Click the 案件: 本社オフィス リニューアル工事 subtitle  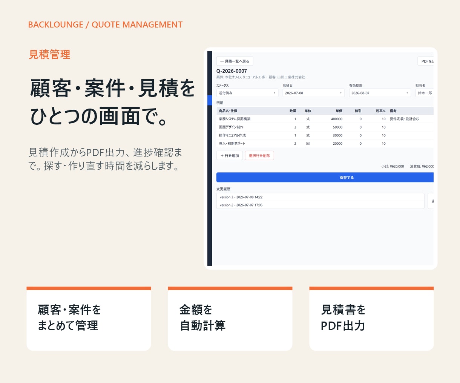pos(241,77)
